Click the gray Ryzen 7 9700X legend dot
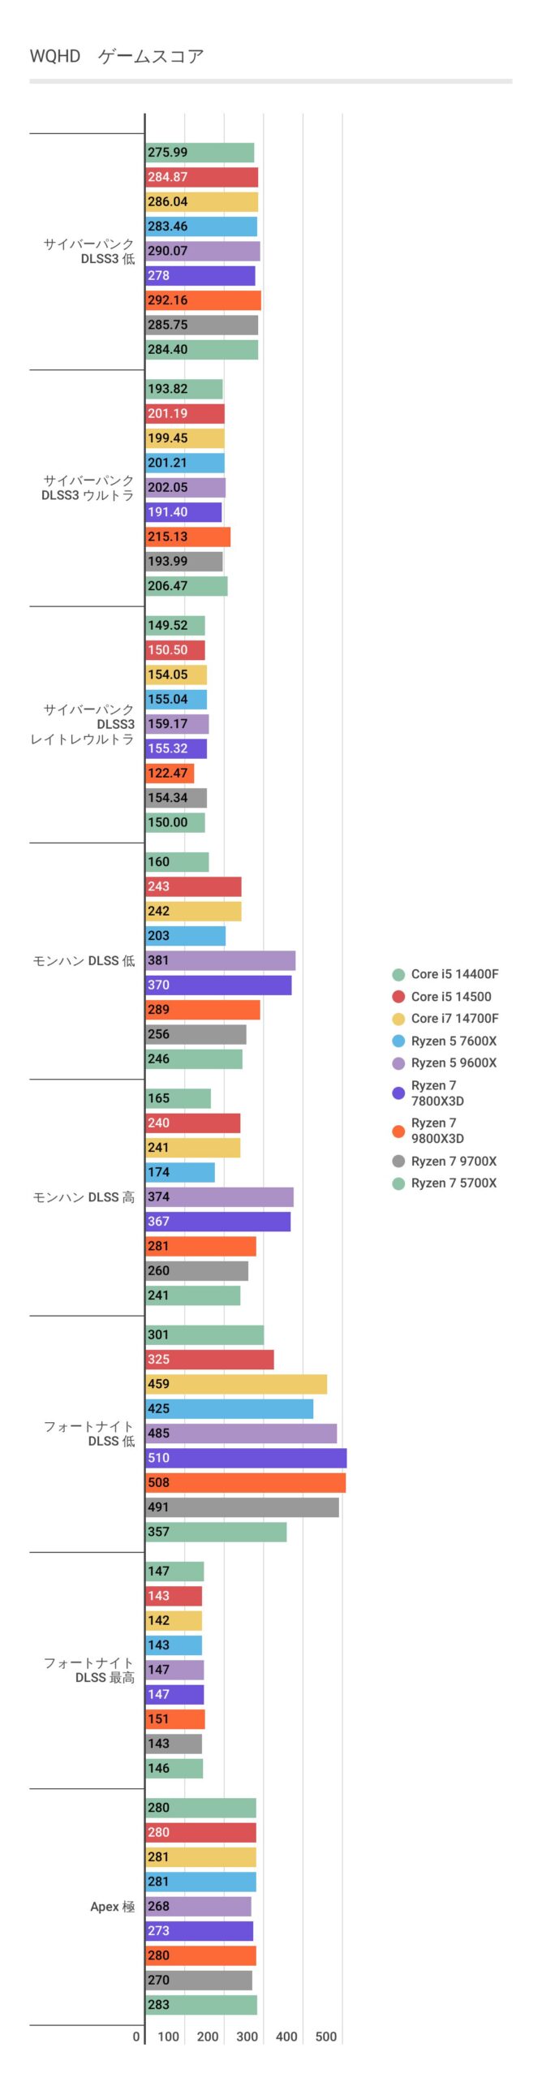Screen dimensions: 542x2078 click(x=398, y=1161)
